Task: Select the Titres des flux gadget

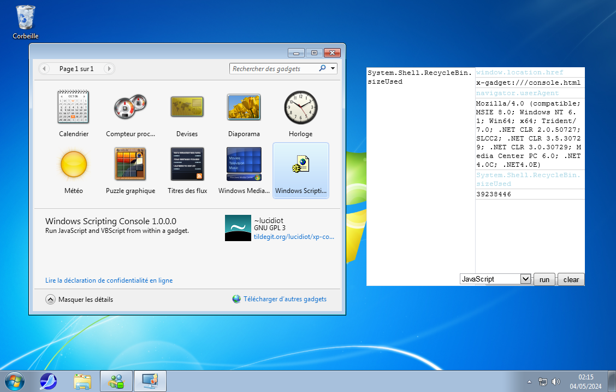Action: [x=187, y=164]
